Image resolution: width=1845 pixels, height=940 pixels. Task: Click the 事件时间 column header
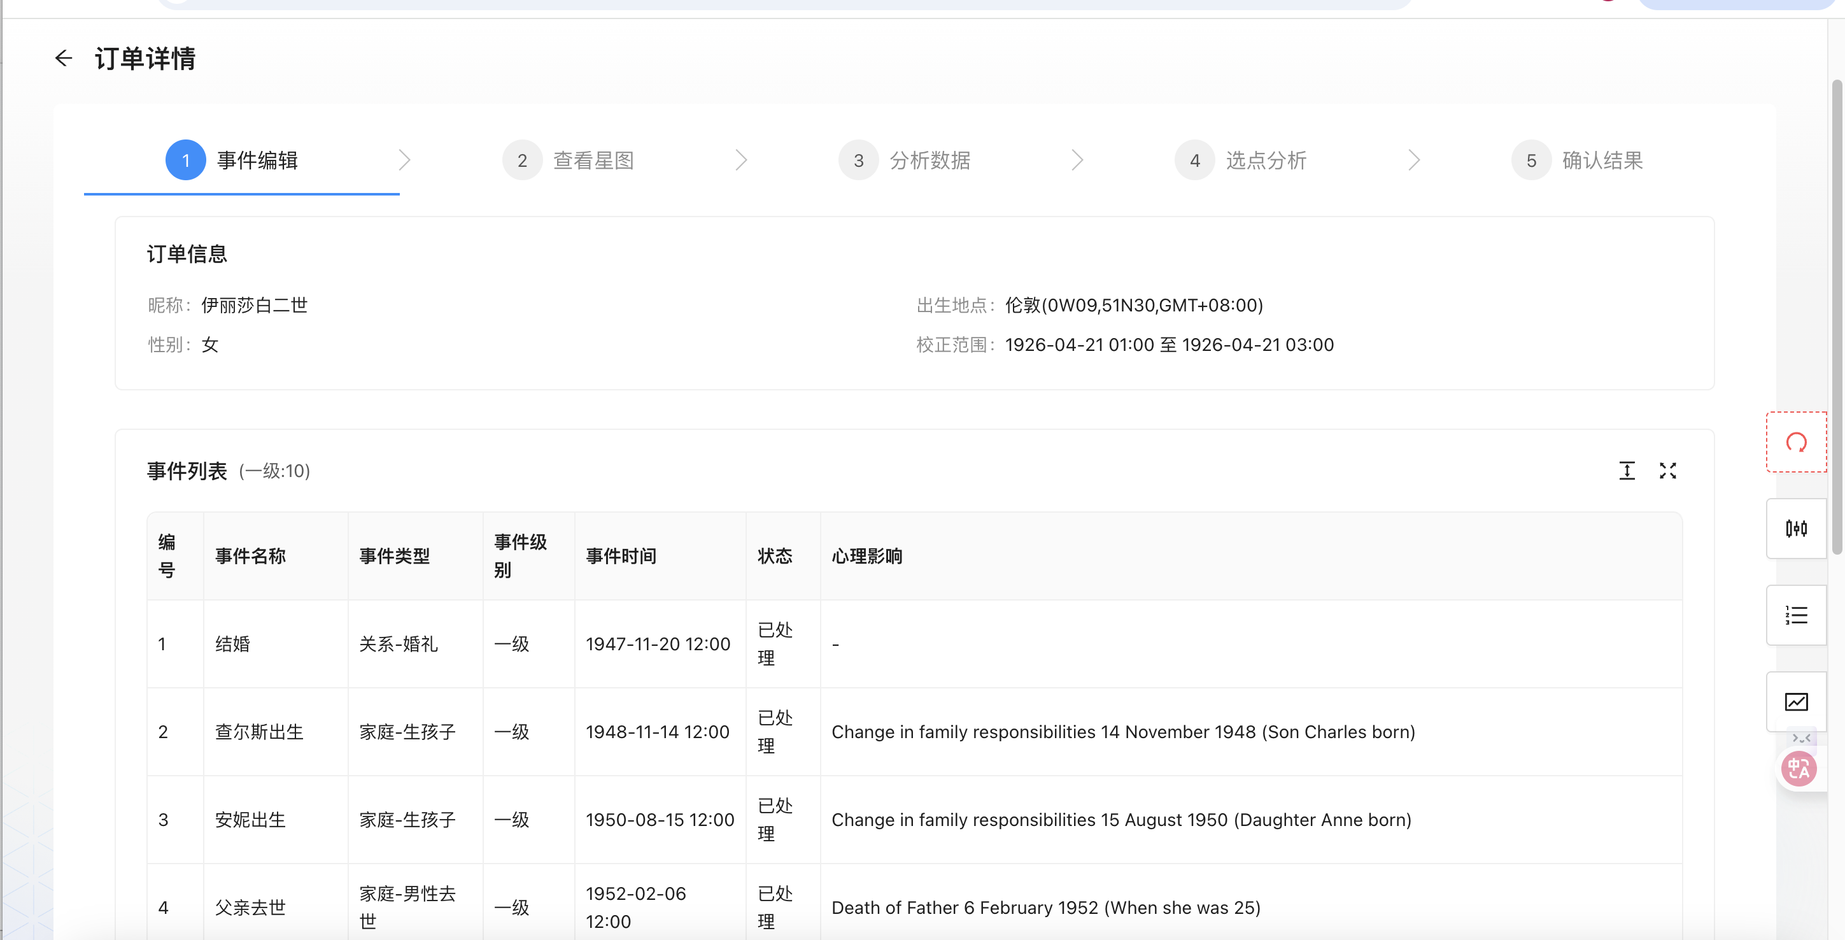point(621,556)
